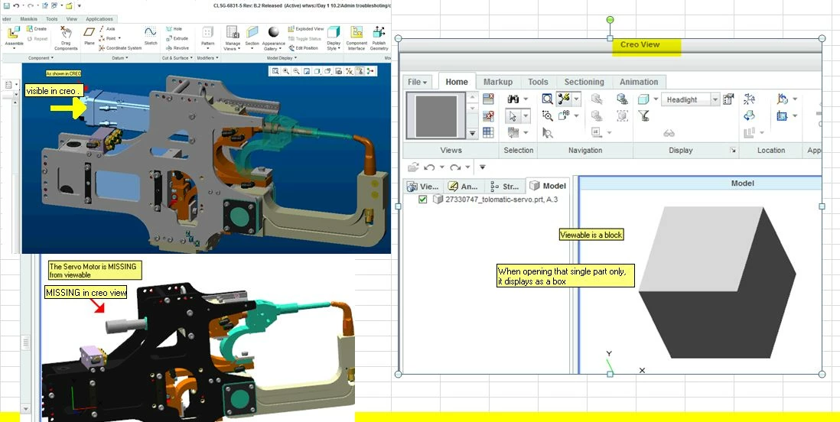The height and width of the screenshot is (422, 840).
Task: Expand the Component group dropdown
Action: coord(41,58)
